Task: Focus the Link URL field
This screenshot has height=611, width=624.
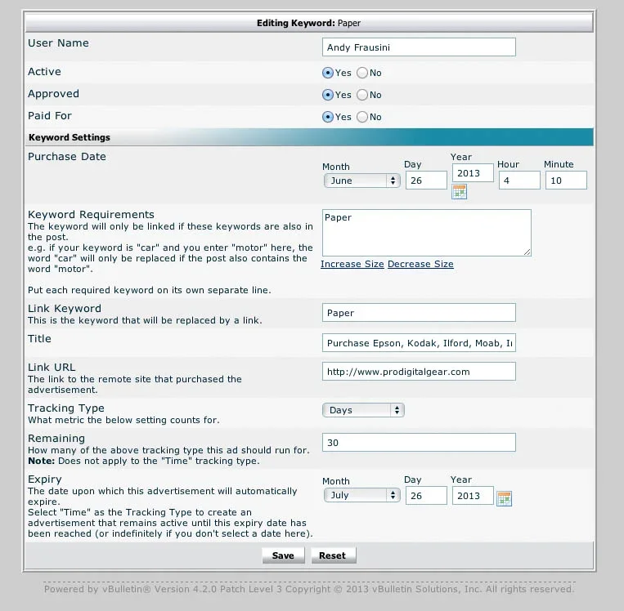Action: pos(419,372)
